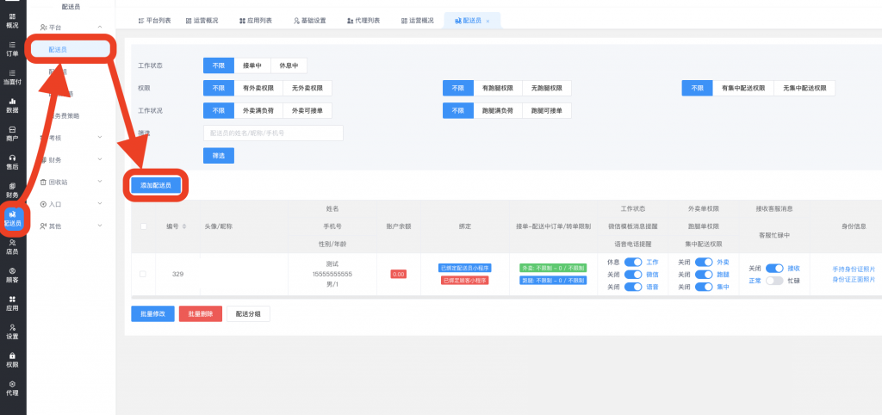Expand the 回收站 submenu group
Viewport: 882px width, 415px height.
point(71,183)
